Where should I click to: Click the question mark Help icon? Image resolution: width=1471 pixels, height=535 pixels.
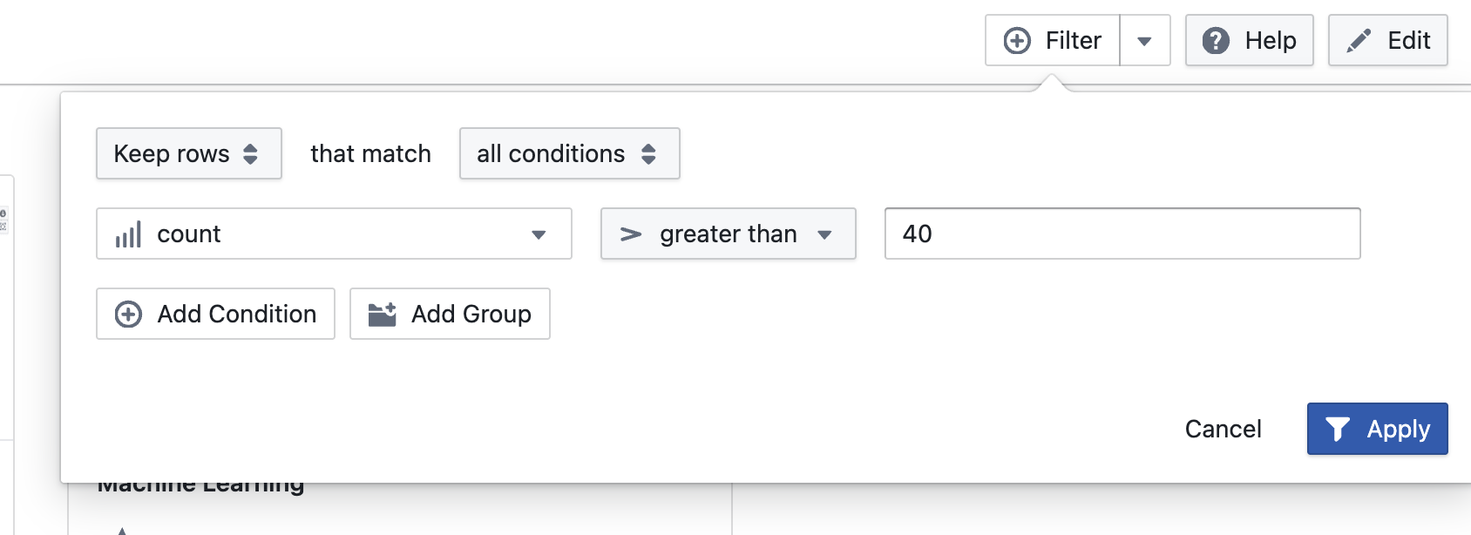[x=1216, y=41]
